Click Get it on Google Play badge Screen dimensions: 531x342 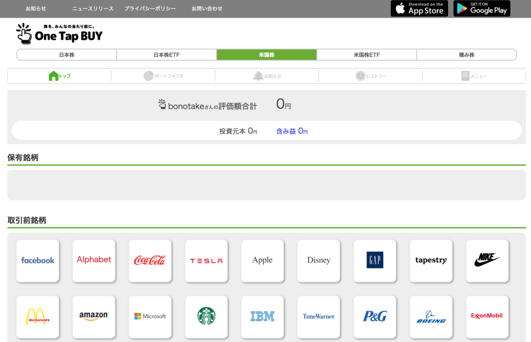point(482,8)
